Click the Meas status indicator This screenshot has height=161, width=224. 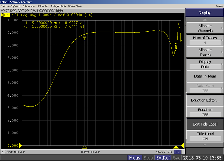click(x=135, y=158)
